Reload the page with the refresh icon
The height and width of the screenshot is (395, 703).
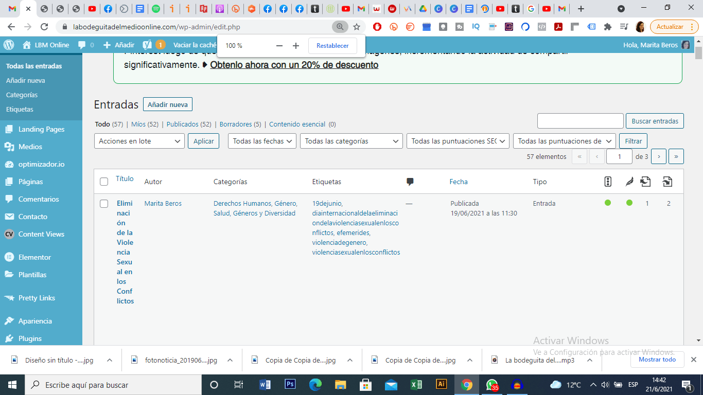coord(44,27)
